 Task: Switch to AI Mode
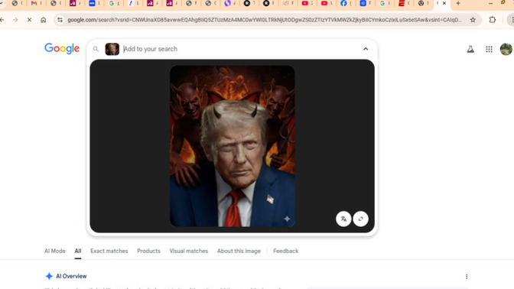[x=55, y=251]
